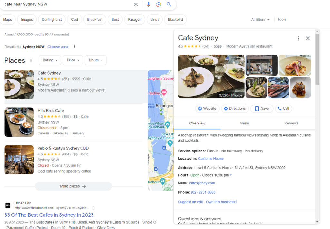Open Pablo & Rusty's Sydney CBD listing
Screen dimensions: 330x229
(63, 148)
